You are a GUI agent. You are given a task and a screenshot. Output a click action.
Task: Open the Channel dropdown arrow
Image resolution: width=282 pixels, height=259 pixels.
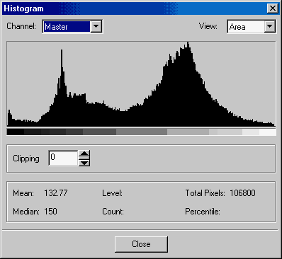point(96,26)
